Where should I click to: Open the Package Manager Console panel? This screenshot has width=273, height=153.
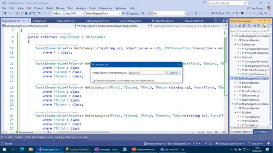[71, 137]
